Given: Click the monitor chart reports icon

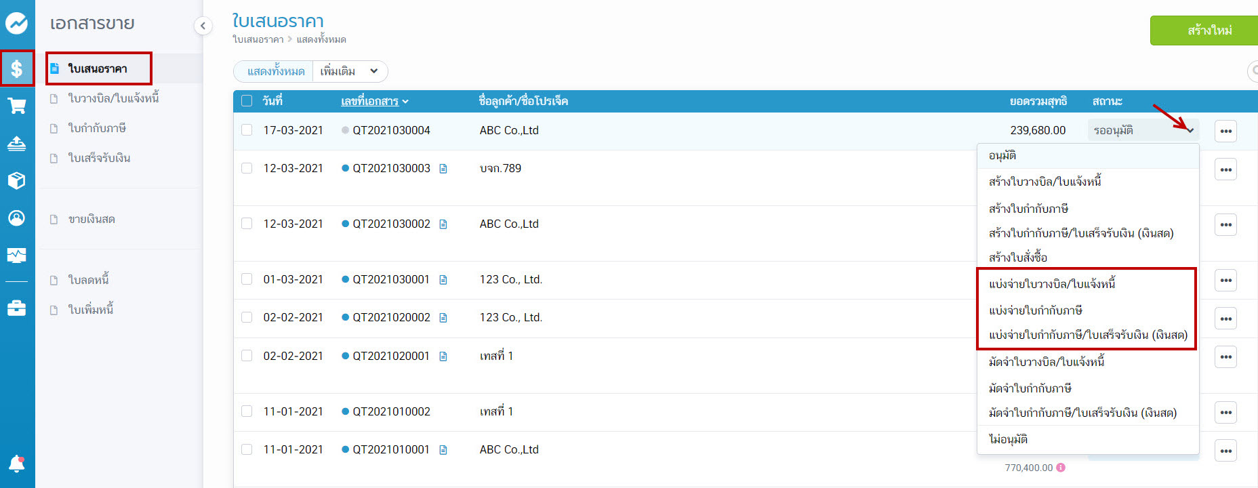Looking at the screenshot, I should [17, 255].
